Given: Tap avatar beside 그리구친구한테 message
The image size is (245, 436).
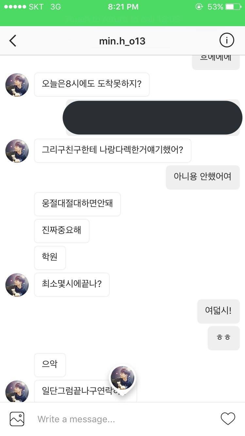Looking at the screenshot, I should 17,151.
